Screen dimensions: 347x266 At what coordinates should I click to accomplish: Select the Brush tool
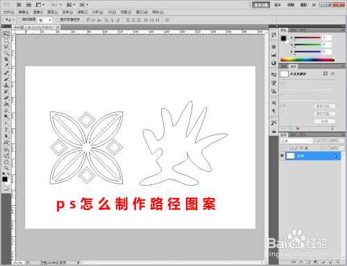pyautogui.click(x=6, y=79)
